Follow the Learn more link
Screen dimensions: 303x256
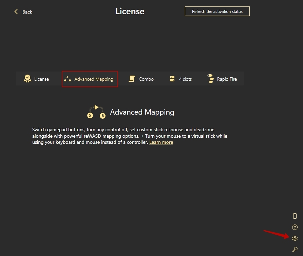(161, 142)
